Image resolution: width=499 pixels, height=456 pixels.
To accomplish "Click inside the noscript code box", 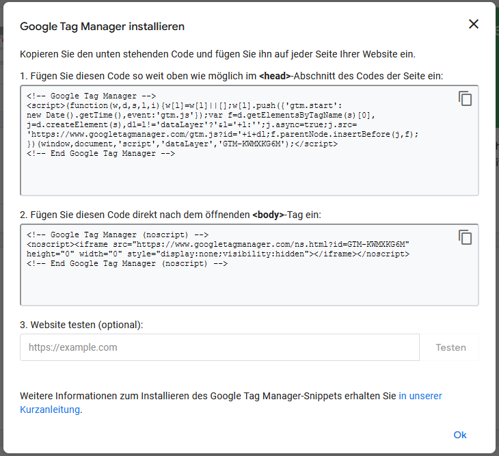I will pos(249,265).
